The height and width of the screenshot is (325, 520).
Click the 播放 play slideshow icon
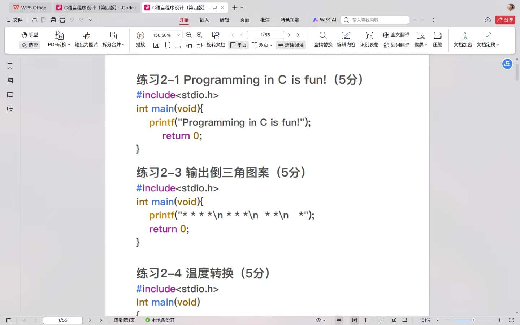pos(140,35)
